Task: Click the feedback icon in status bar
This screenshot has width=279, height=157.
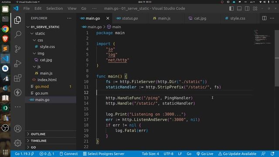Action: click(263, 154)
